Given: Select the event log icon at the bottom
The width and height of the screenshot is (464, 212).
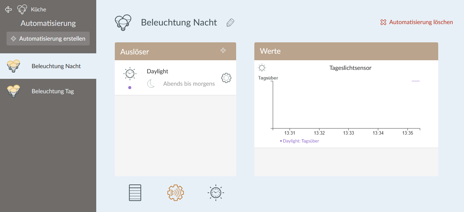Looking at the screenshot, I should (x=135, y=192).
